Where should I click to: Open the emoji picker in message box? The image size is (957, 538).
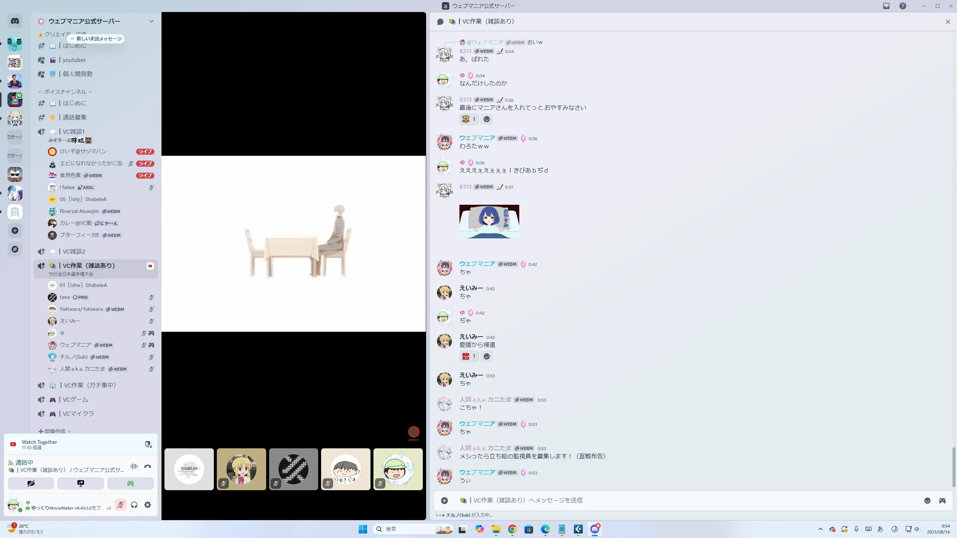(x=927, y=501)
